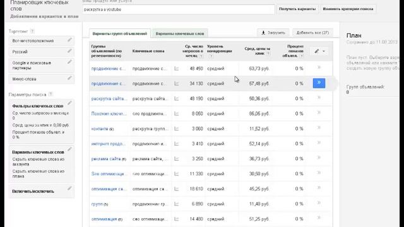Screen dimensions: 404x227
Task: Click Изменить критерии поиска button
Action: [x=348, y=9]
